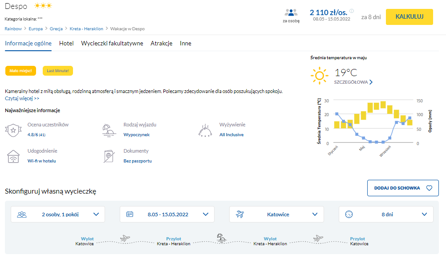Click the clock icon in duration selector
446x259 pixels.
point(349,214)
